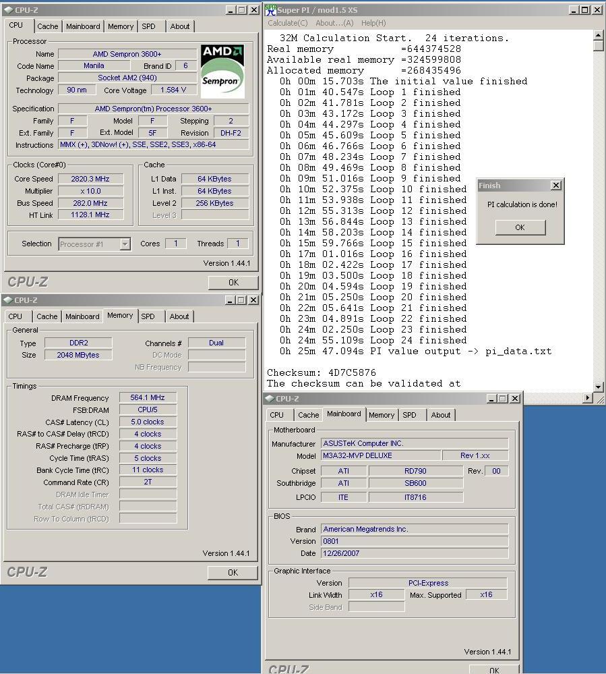Open About...(A) menu in Super PI

coord(334,23)
